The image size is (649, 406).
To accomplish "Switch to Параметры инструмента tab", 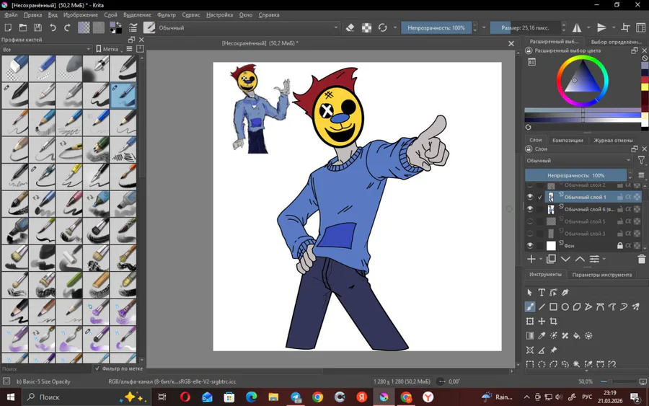I will pyautogui.click(x=601, y=275).
